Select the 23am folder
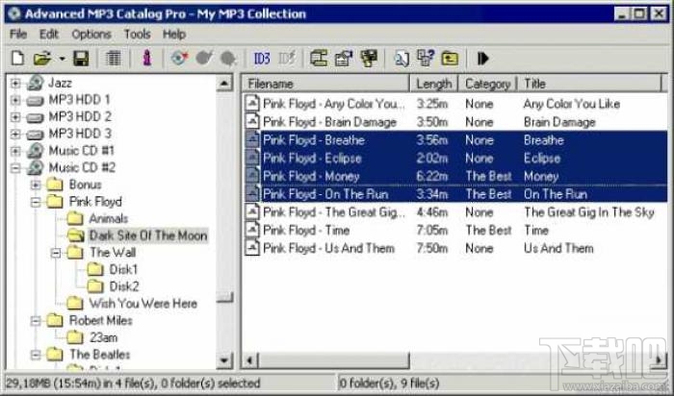674x396 pixels. 103,337
